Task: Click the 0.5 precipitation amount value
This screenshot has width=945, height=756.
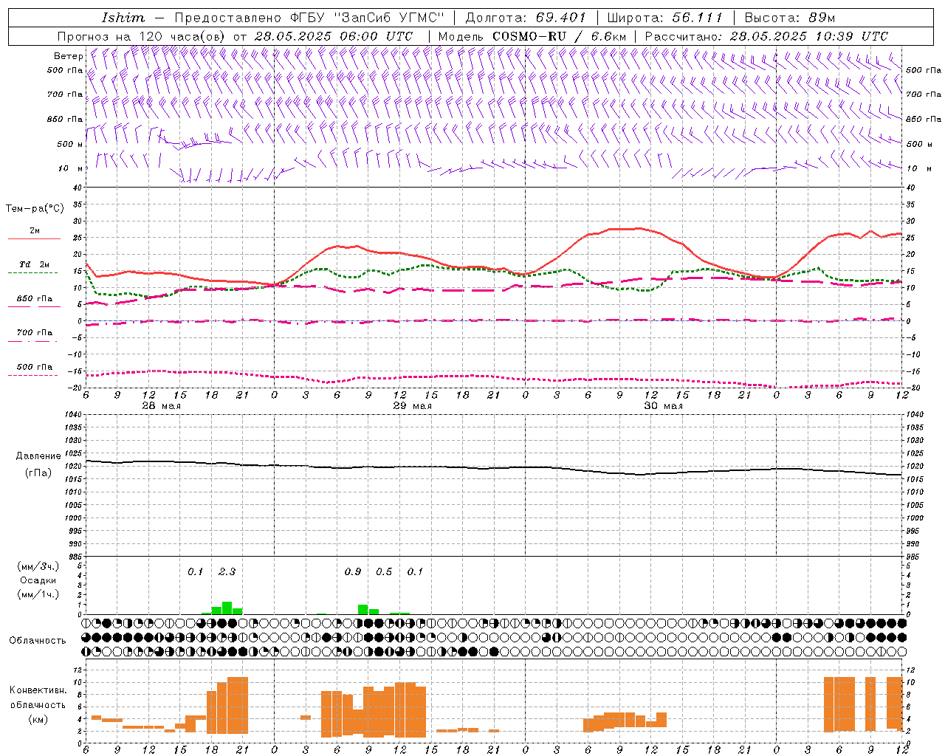Action: tap(384, 571)
